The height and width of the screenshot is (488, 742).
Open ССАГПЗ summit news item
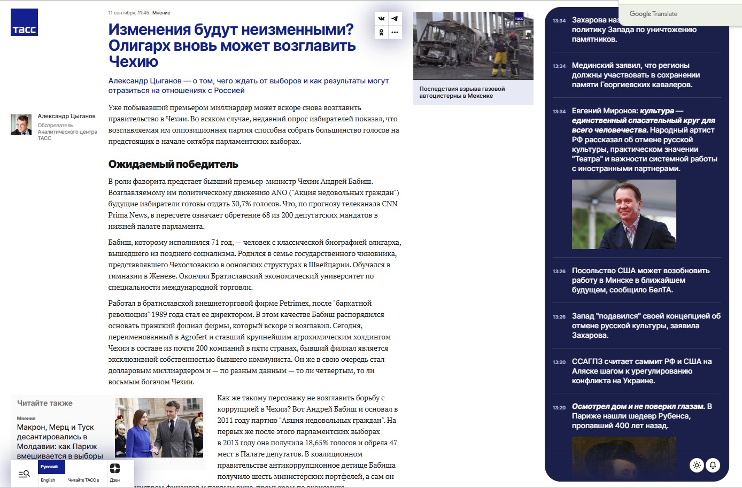click(641, 371)
